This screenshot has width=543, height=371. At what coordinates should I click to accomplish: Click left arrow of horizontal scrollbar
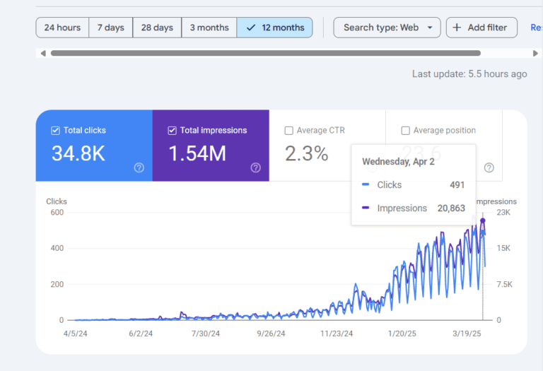[42, 53]
